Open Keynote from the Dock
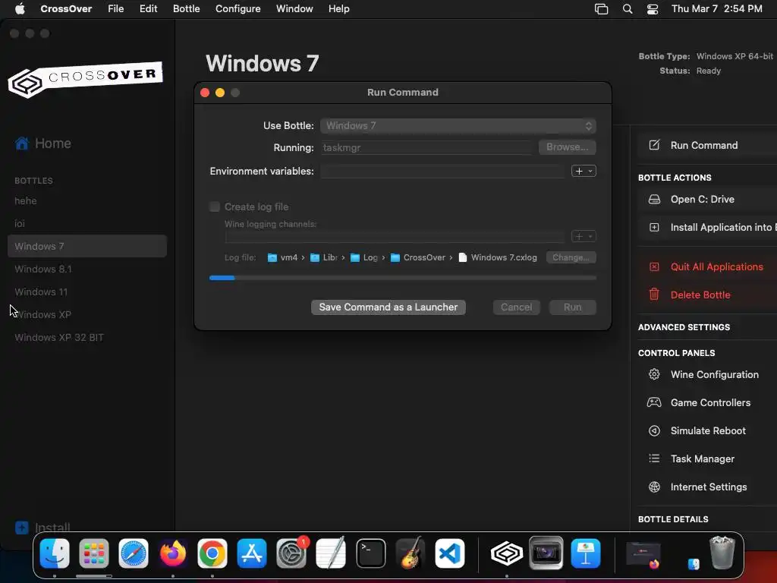Screen dimensions: 777x583 586,553
